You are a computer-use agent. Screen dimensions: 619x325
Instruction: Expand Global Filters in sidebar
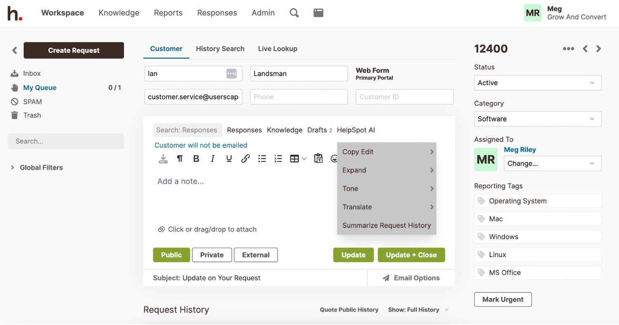click(x=37, y=167)
